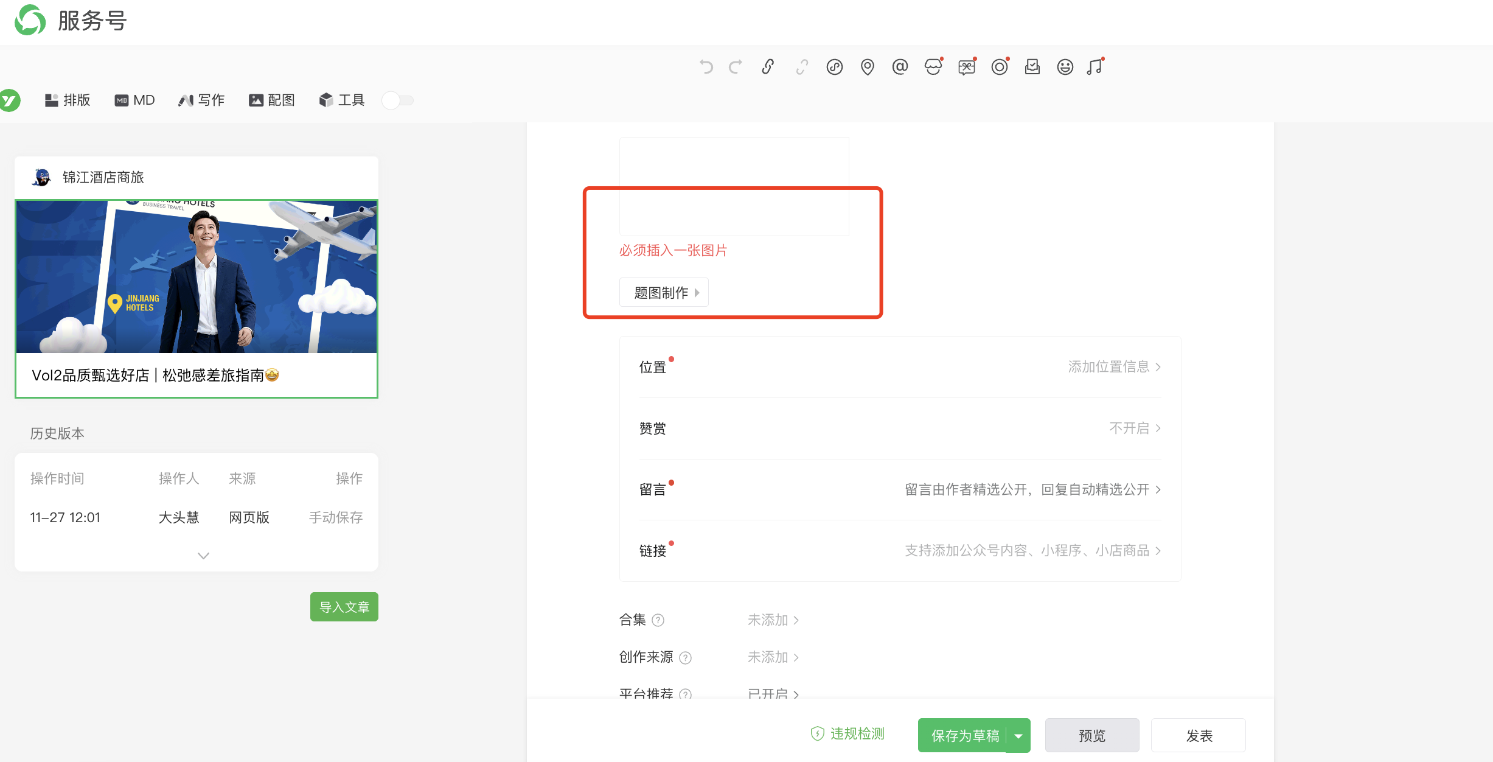
Task: Open the emoji smiley picker
Action: pos(1065,66)
